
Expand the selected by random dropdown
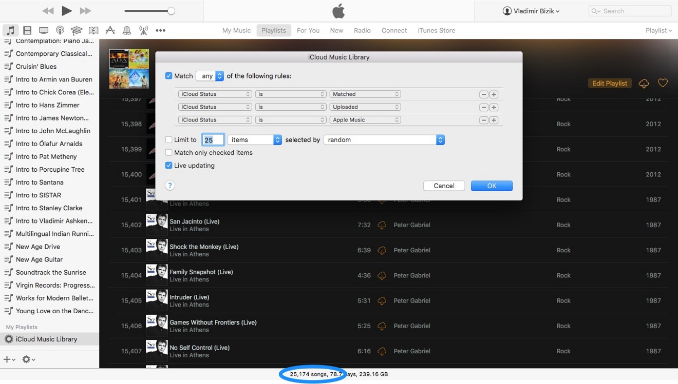click(384, 139)
